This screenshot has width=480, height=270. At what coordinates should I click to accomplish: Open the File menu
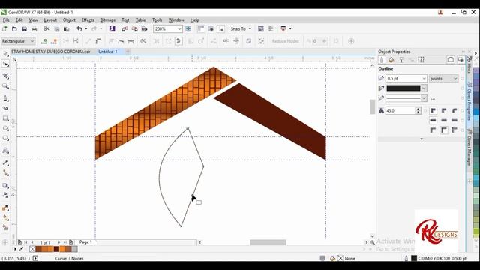pos(6,20)
